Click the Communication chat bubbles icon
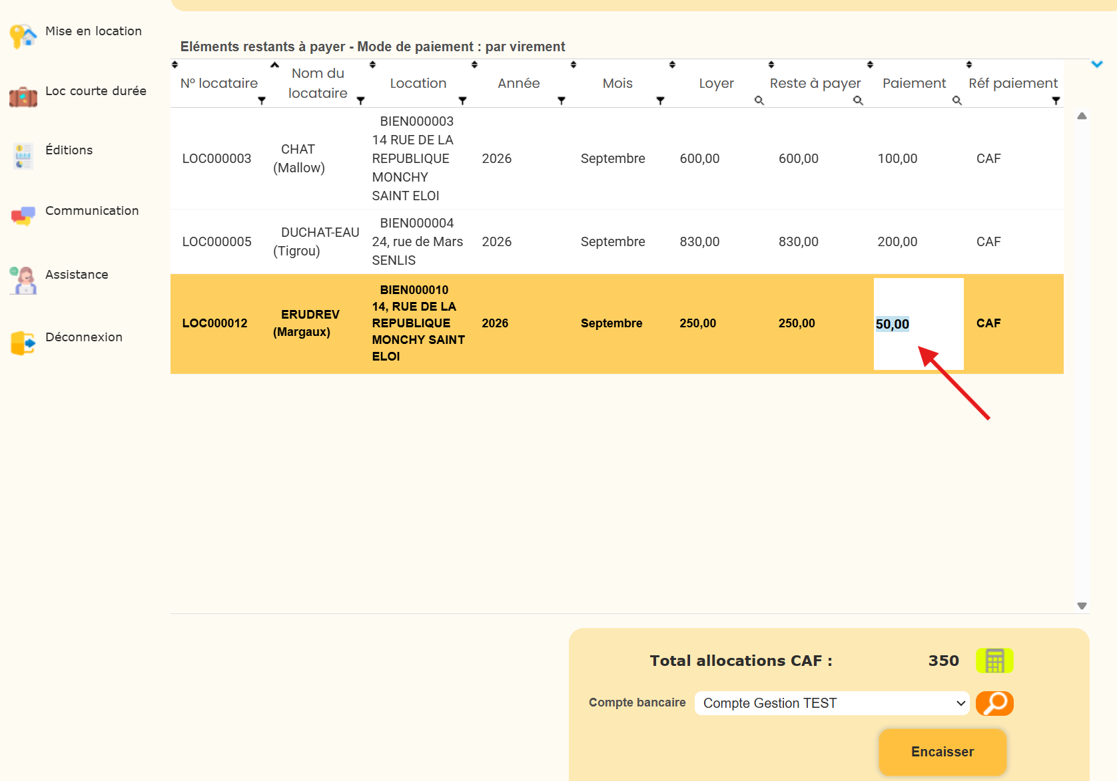Image resolution: width=1117 pixels, height=781 pixels. [x=23, y=216]
